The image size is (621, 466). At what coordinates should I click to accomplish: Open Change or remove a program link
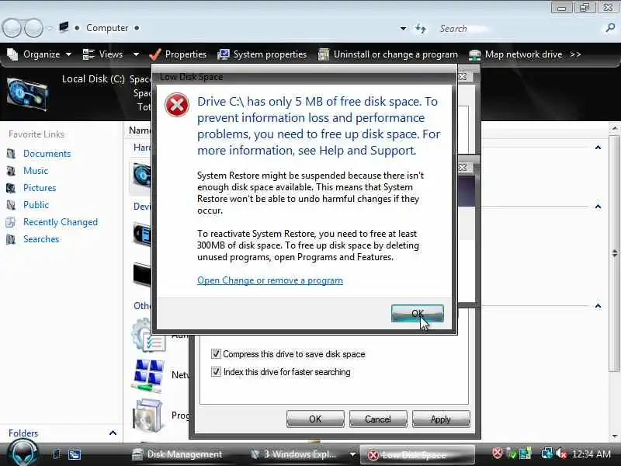click(270, 280)
